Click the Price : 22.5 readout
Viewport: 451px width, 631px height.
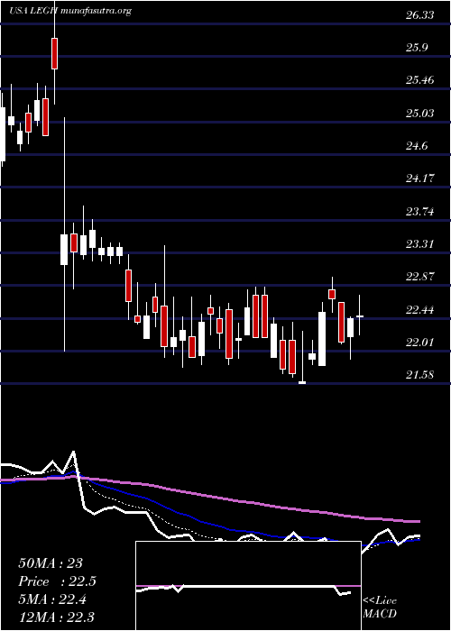point(57,581)
